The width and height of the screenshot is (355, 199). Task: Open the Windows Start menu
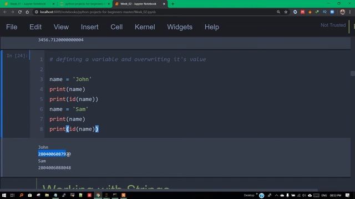tap(4, 195)
